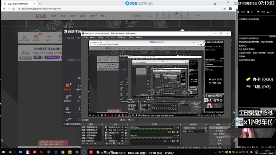Hide the video capture device source
This screenshot has height=155, width=276.
[x=122, y=133]
